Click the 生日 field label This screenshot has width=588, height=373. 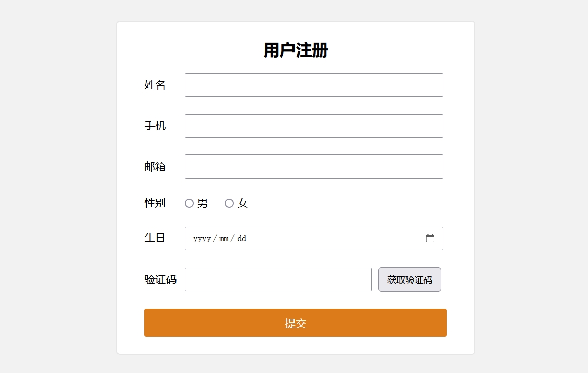(155, 238)
